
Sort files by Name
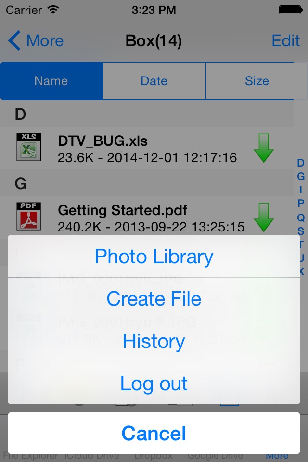pos(51,81)
